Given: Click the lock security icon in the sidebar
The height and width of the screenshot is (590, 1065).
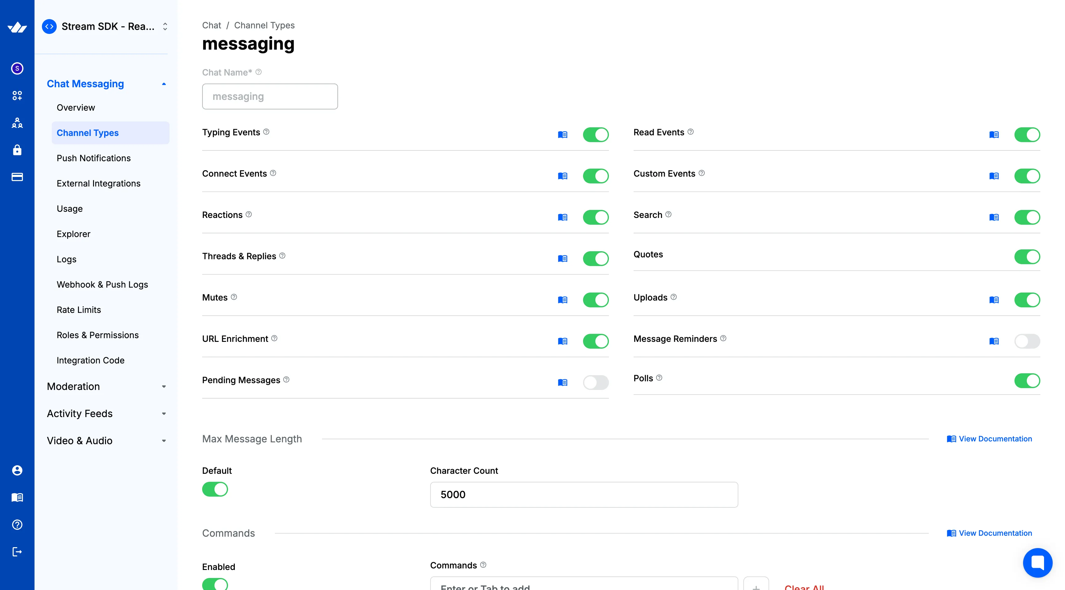Looking at the screenshot, I should pos(17,150).
